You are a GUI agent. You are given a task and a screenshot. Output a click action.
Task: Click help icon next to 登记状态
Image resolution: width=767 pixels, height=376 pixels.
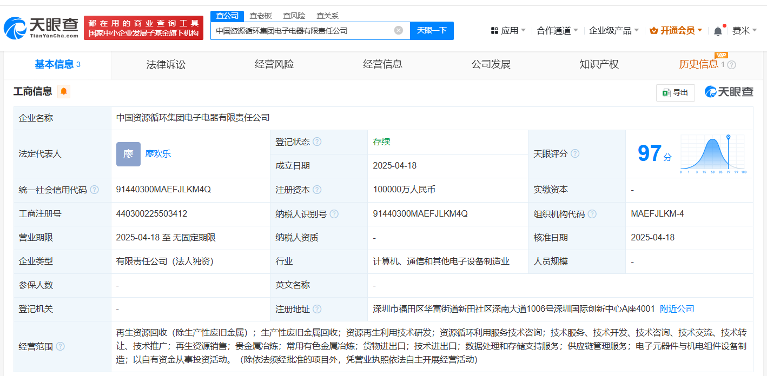tap(317, 142)
